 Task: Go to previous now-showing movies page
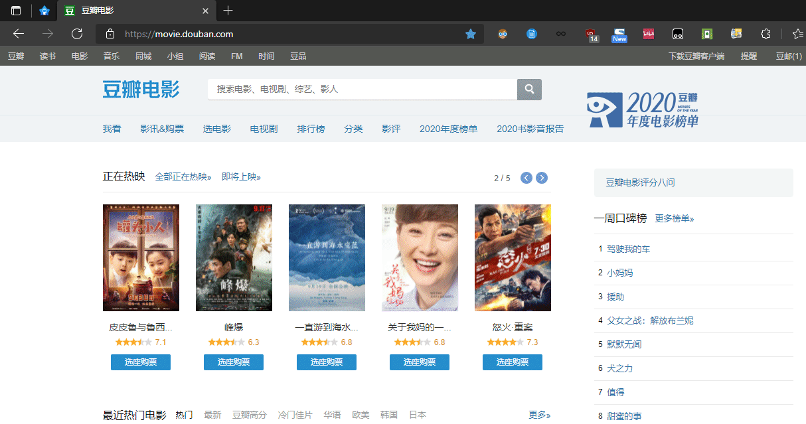click(526, 178)
